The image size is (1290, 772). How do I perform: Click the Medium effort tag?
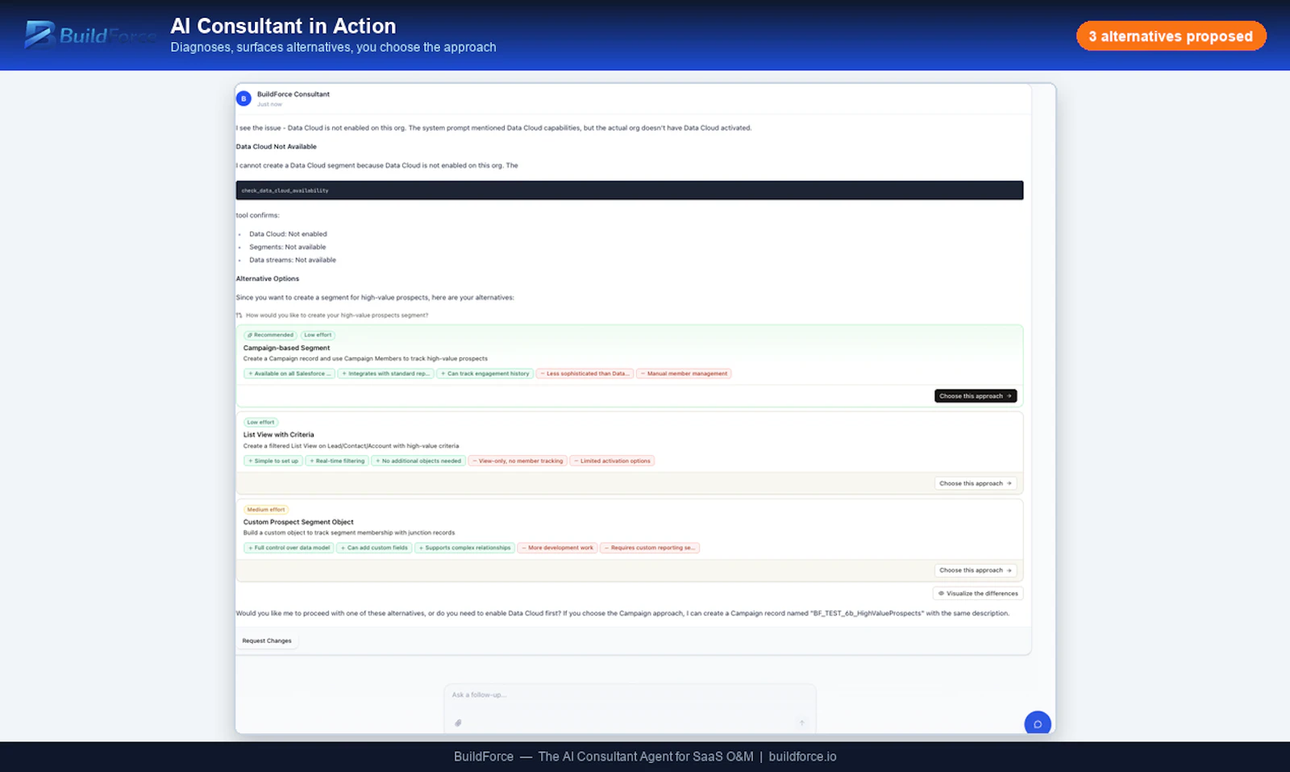tap(266, 510)
